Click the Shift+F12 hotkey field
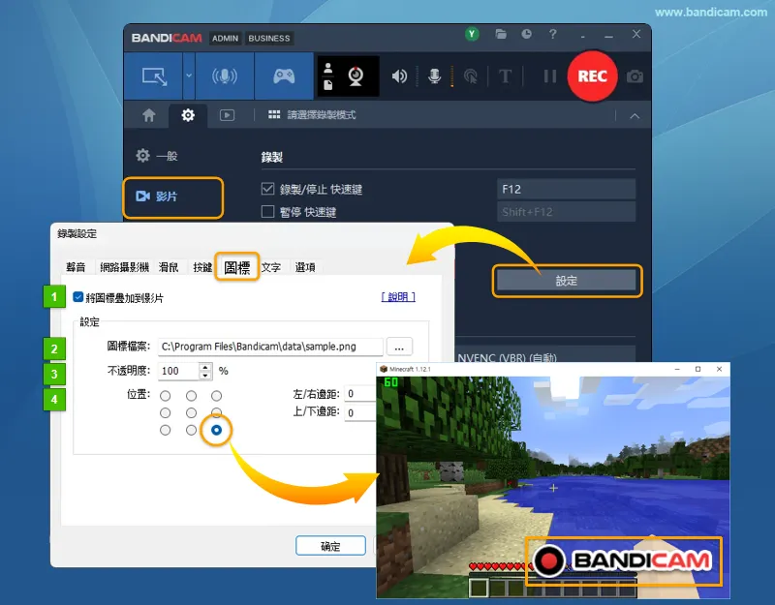This screenshot has height=605, width=775. pyautogui.click(x=566, y=212)
